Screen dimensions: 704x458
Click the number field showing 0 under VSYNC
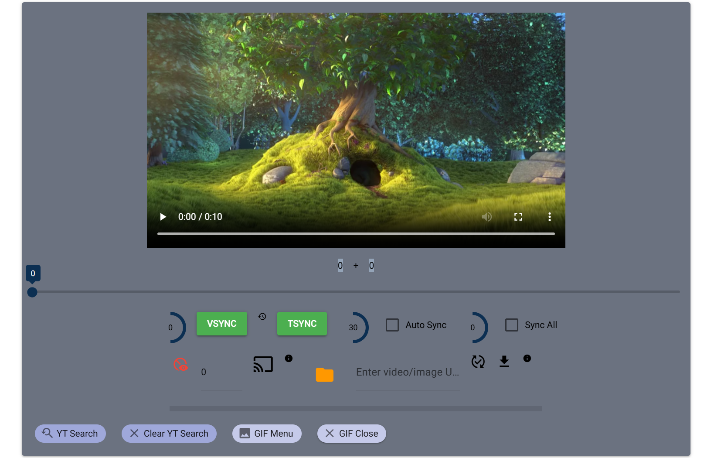221,373
